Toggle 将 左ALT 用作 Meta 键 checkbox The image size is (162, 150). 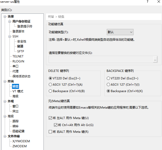(50, 118)
